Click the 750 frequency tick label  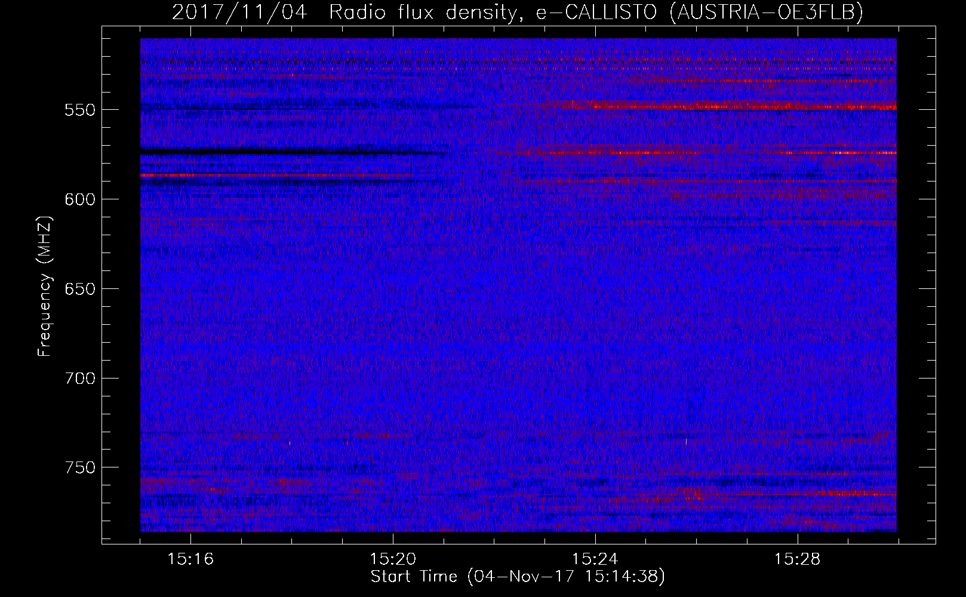[x=80, y=468]
